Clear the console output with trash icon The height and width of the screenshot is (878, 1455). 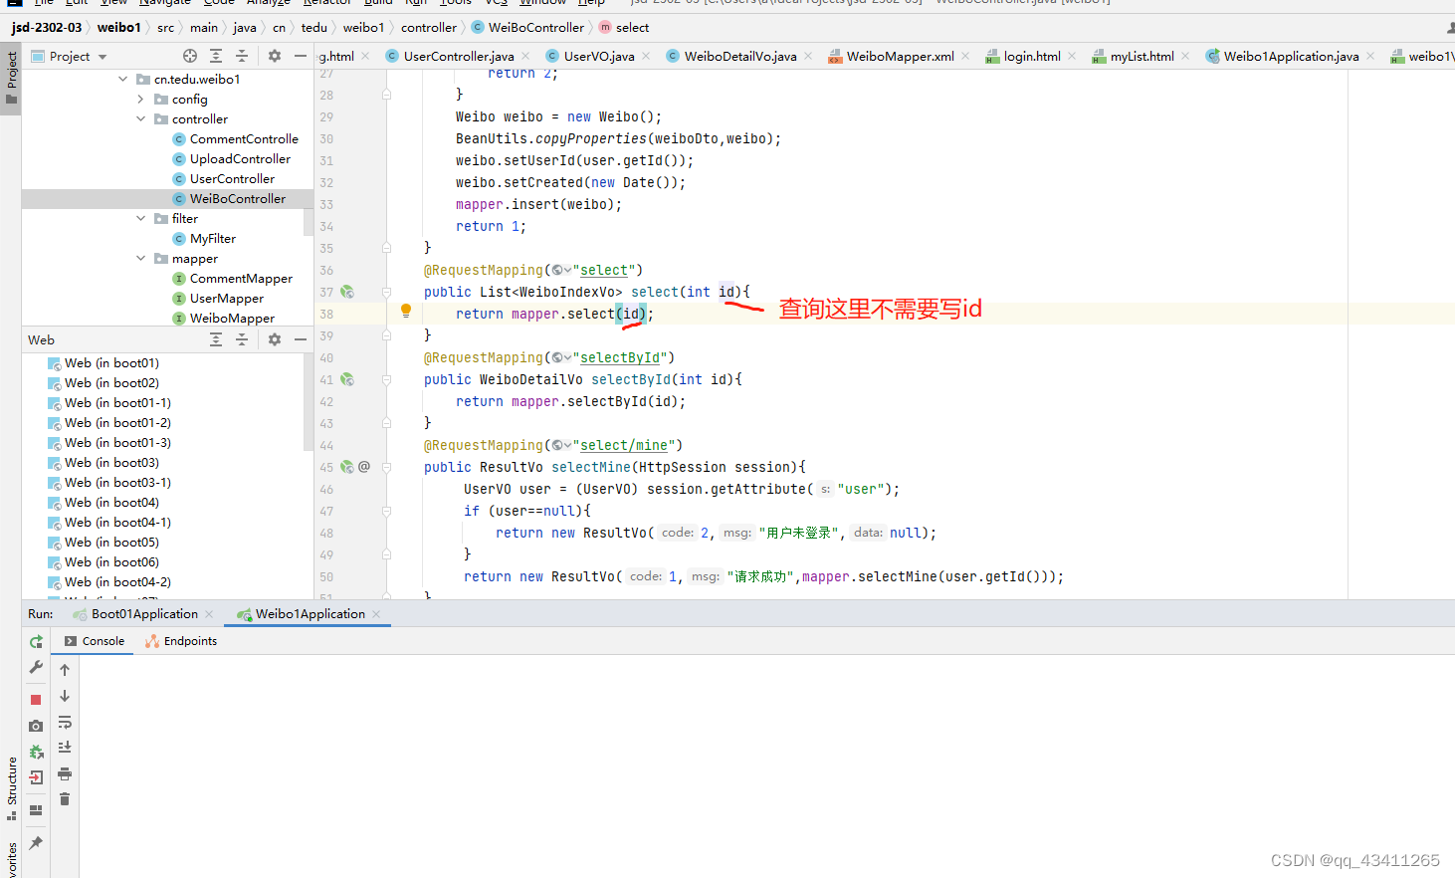tap(65, 799)
